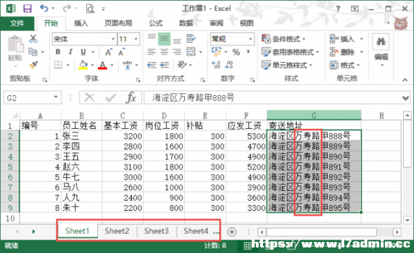The width and height of the screenshot is (414, 253).
Task: Switch to the 插入 ribbon tab
Action: 81,23
